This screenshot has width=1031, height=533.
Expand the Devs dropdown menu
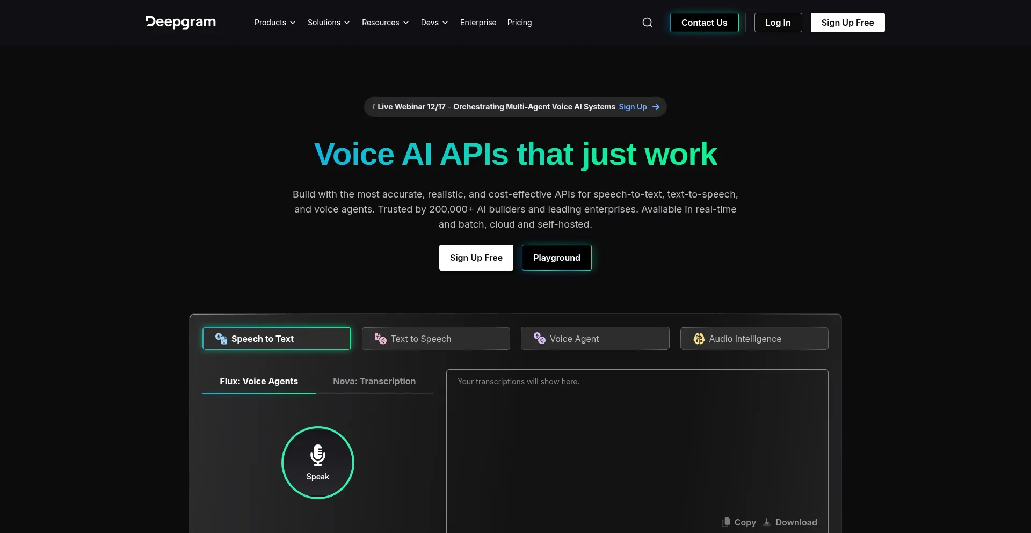pyautogui.click(x=434, y=23)
